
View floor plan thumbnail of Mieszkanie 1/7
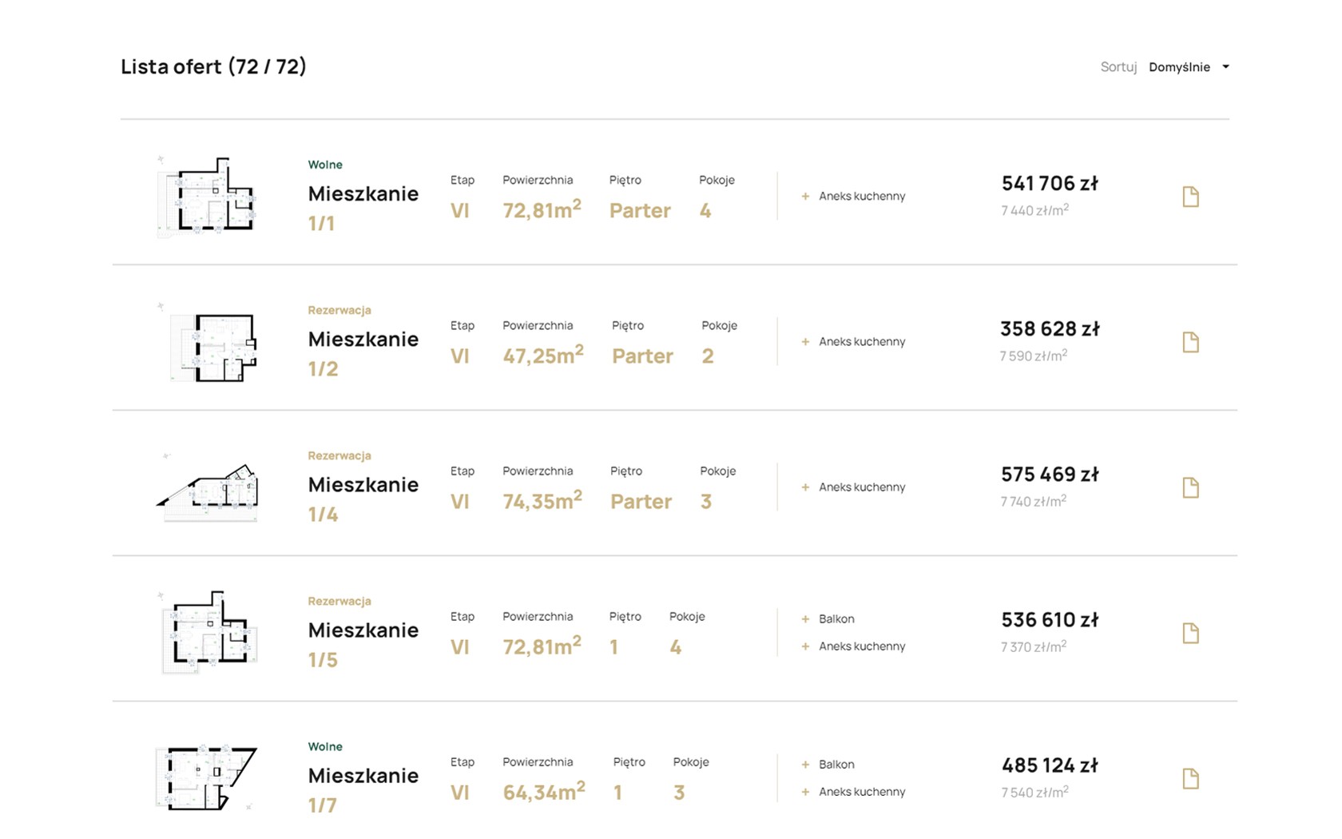click(x=206, y=777)
